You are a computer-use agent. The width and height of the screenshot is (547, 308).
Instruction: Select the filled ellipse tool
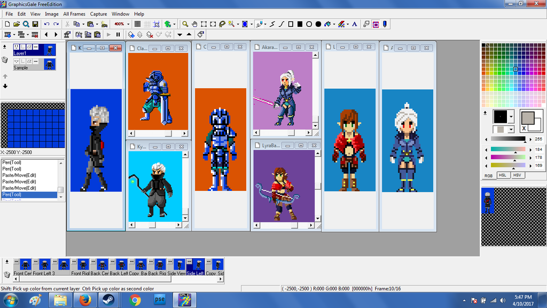coord(318,24)
